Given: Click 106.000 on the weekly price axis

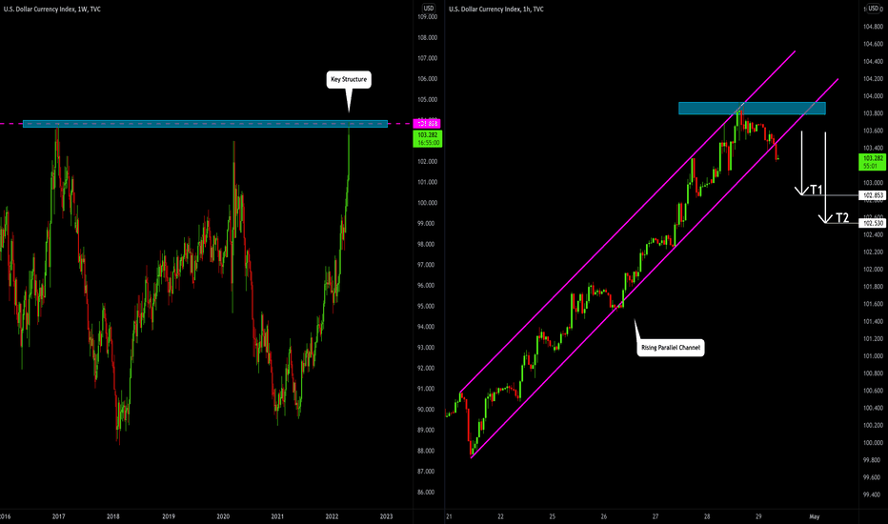Looking at the screenshot, I should (x=428, y=79).
